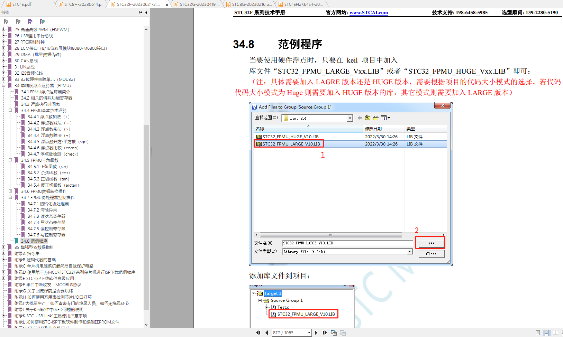563x337 pixels.
Task: Open bookmark 34.4.5 浮点数开方/平方根
Action: 58,141
